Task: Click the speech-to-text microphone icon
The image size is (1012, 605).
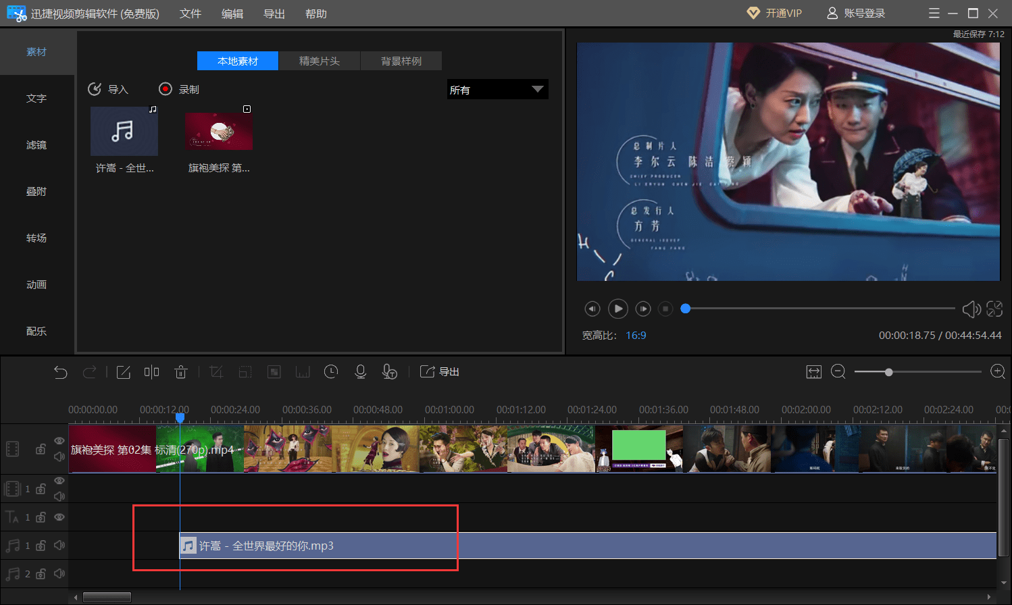Action: pos(390,372)
